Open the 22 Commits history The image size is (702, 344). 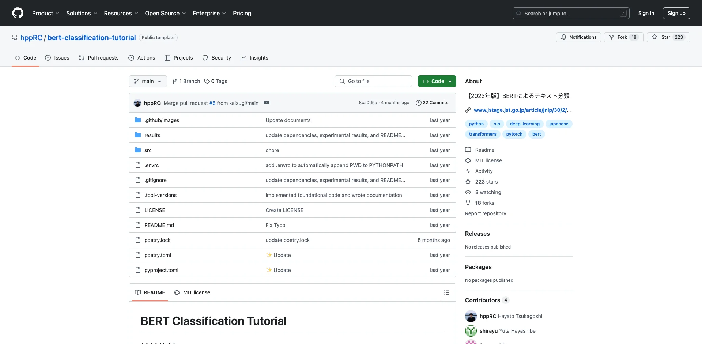(x=432, y=103)
